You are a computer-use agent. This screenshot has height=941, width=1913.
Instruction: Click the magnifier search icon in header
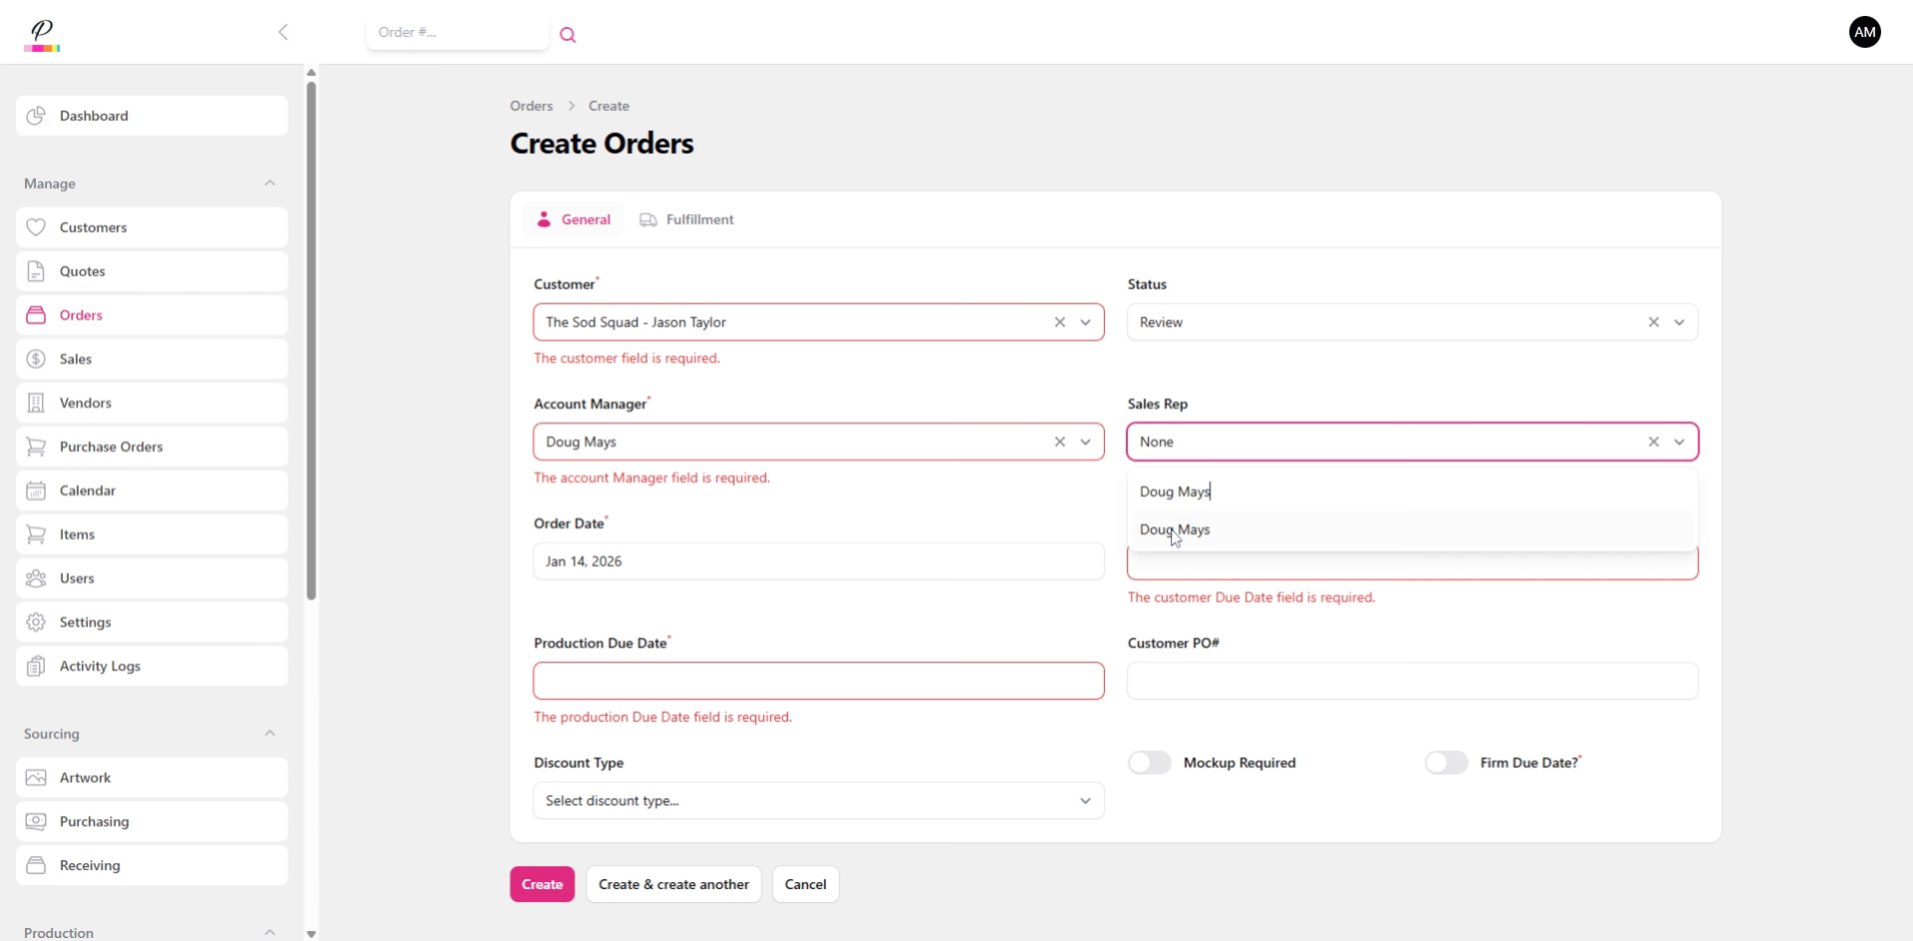click(568, 35)
